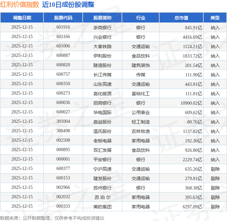Click stock name 招商银行

[x=102, y=103]
